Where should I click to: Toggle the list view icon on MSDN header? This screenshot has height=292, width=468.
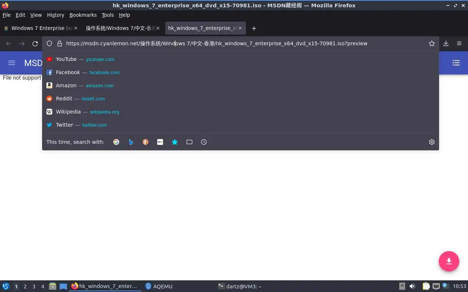[x=456, y=63]
